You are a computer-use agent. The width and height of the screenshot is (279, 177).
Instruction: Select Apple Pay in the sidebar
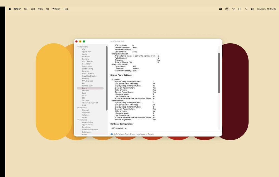[x=86, y=52]
